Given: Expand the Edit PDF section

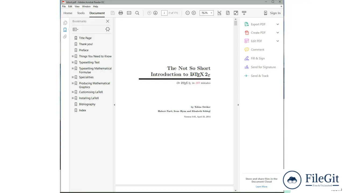Looking at the screenshot, I should pos(278,41).
